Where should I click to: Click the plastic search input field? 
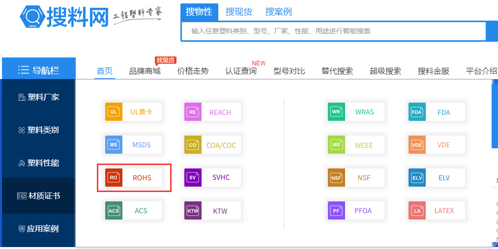332,31
